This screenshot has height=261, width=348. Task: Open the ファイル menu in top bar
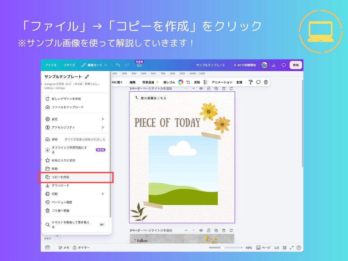point(50,65)
